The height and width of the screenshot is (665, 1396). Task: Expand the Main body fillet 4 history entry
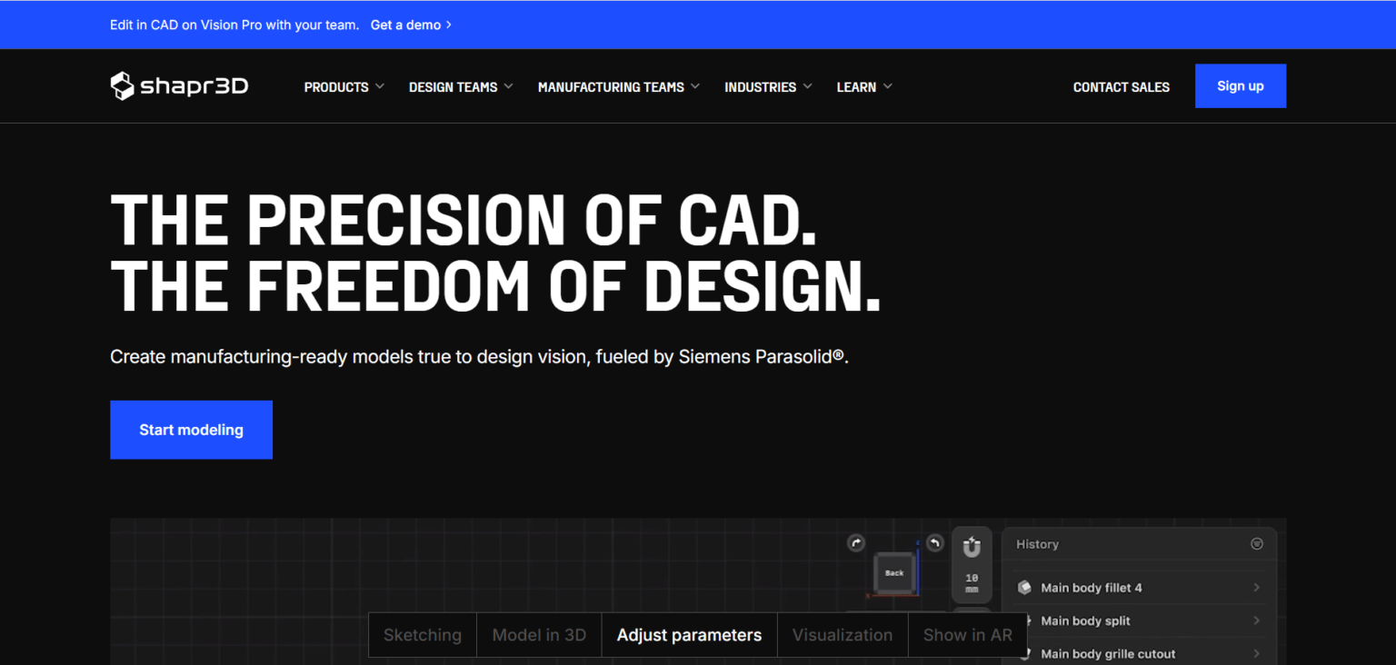point(1259,588)
